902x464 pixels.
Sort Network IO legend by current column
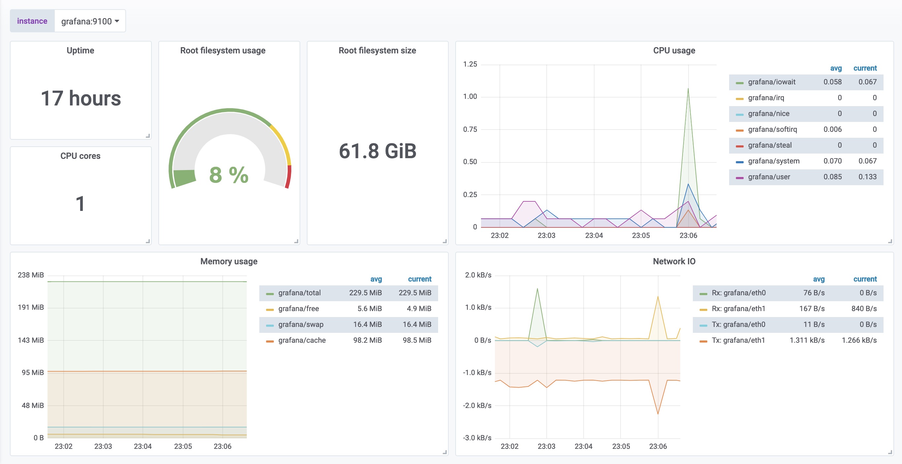(x=864, y=279)
